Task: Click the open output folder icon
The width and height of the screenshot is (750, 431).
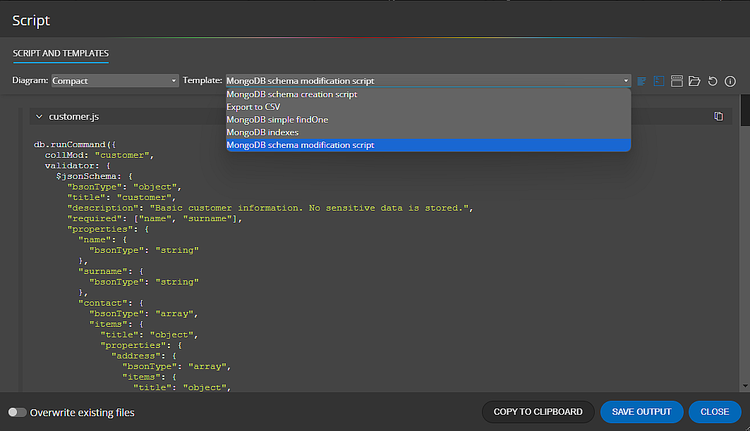Action: click(x=694, y=81)
